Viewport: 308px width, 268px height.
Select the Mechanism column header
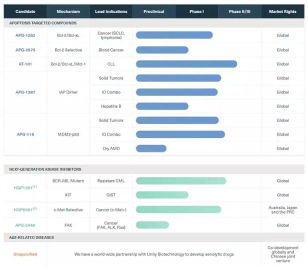(68, 11)
